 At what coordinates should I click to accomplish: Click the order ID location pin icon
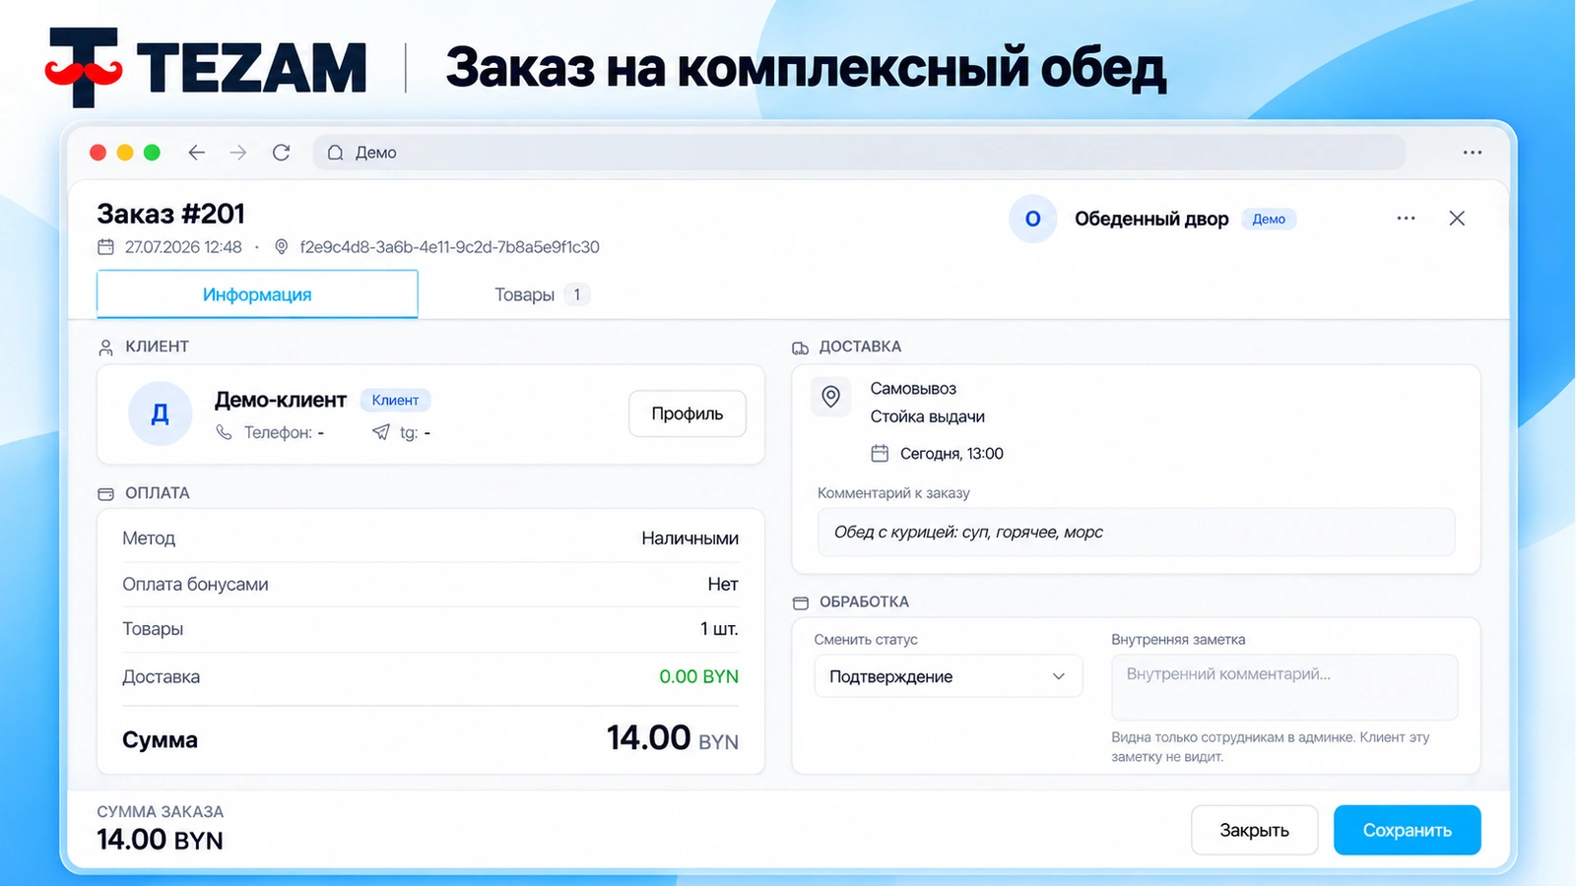pos(281,247)
